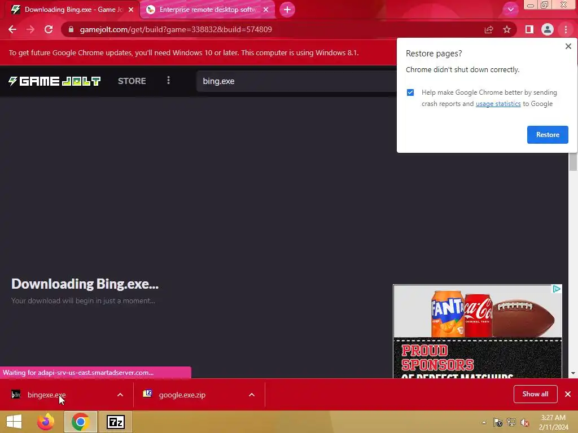The height and width of the screenshot is (433, 578).
Task: Open the usage statistics link
Action: (x=498, y=104)
